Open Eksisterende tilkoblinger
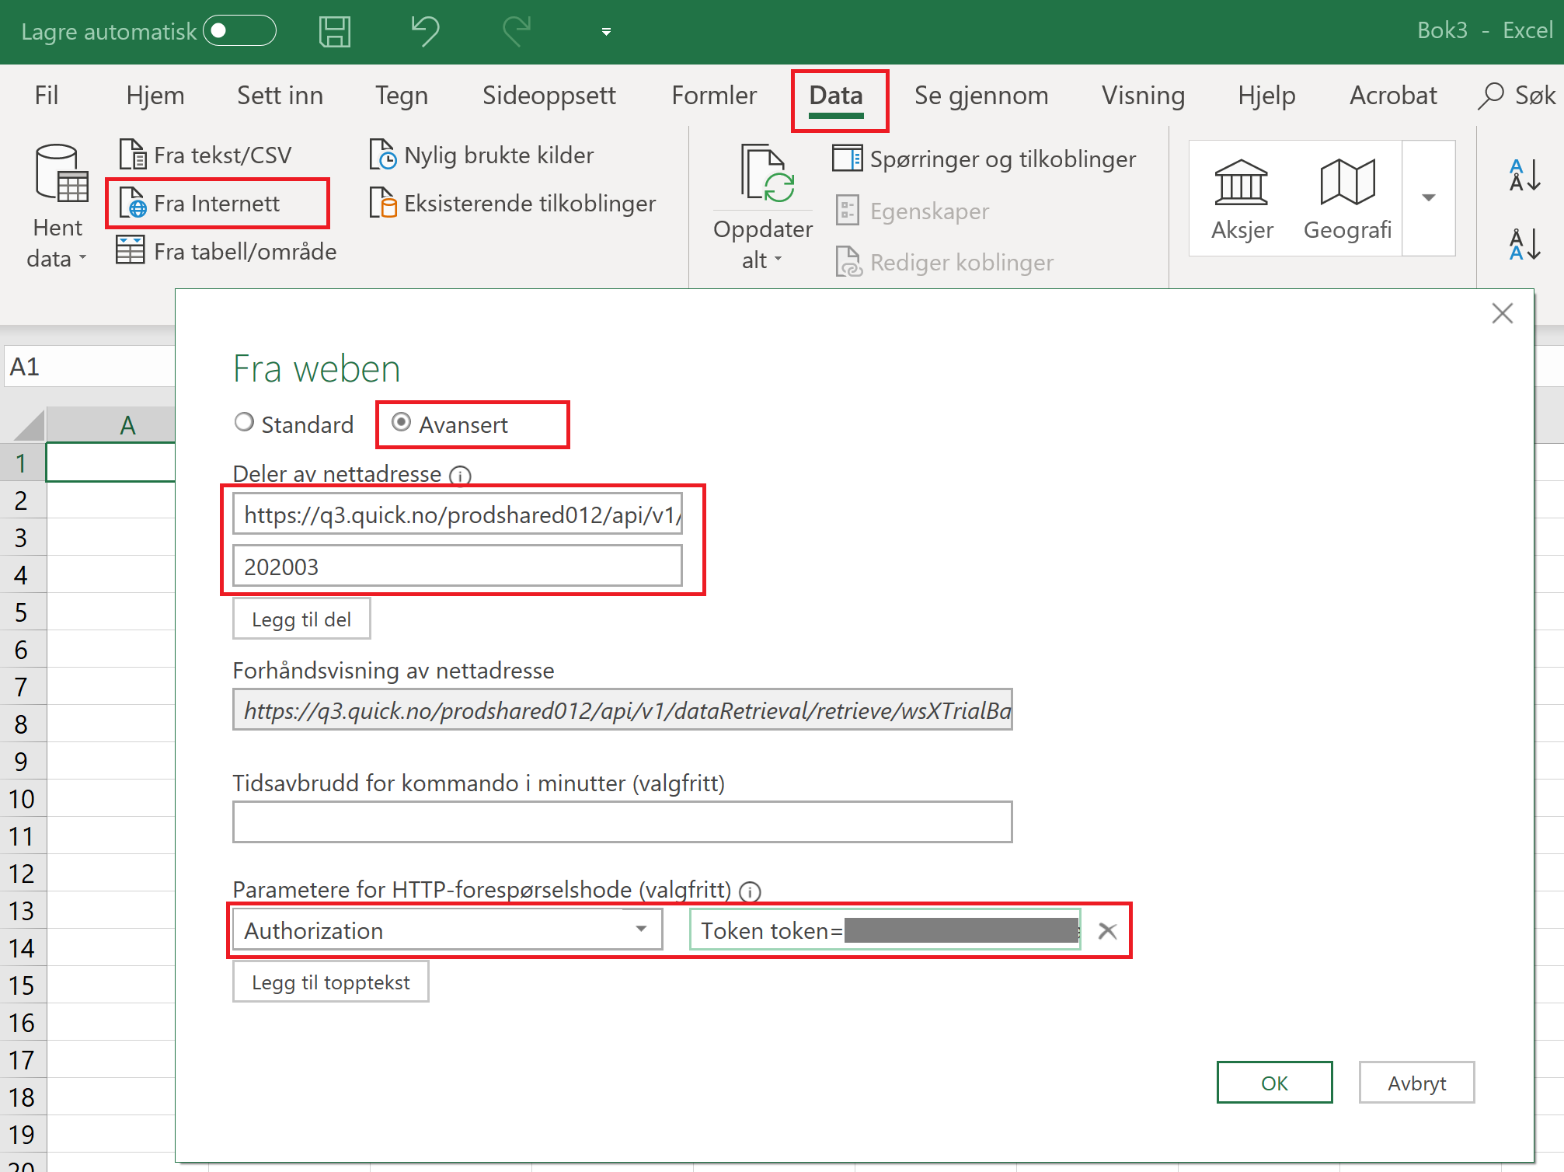Image resolution: width=1564 pixels, height=1172 pixels. point(513,204)
